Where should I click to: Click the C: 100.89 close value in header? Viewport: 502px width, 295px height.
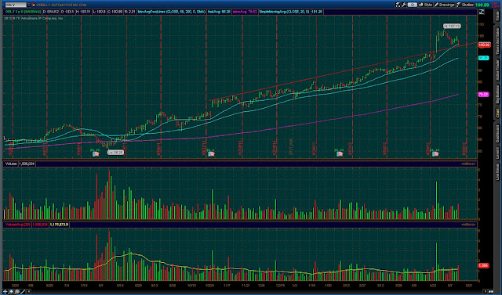pyautogui.click(x=115, y=12)
